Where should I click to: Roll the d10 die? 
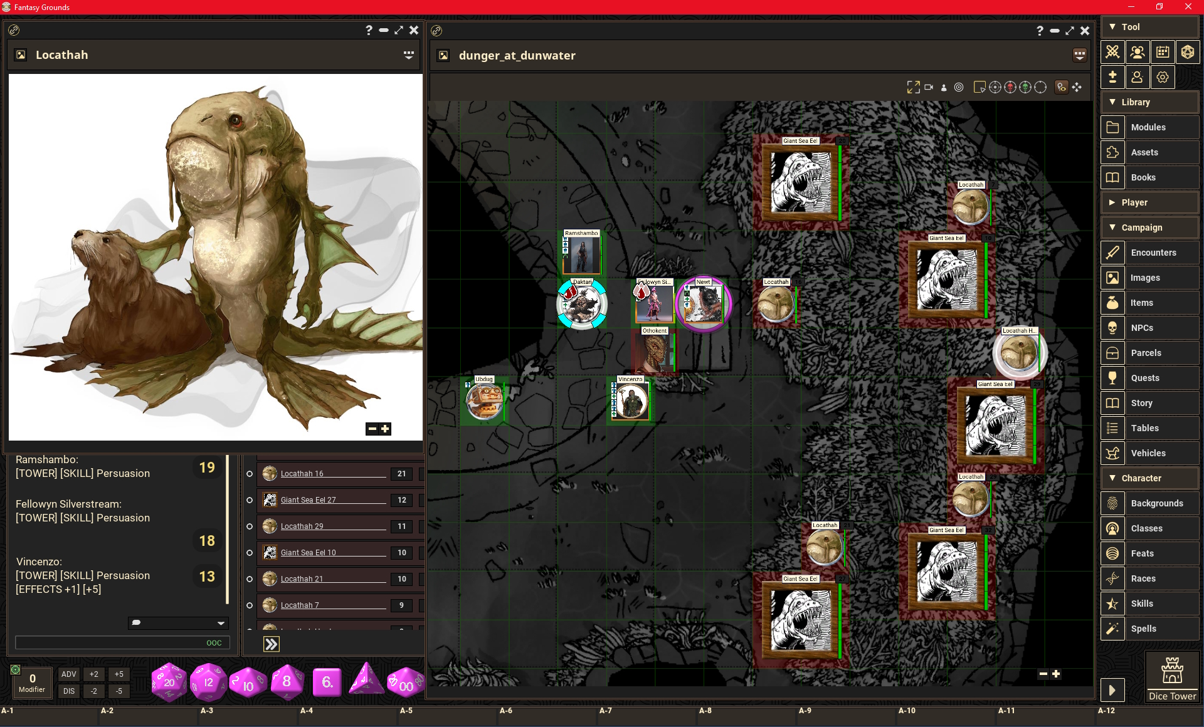pos(247,683)
